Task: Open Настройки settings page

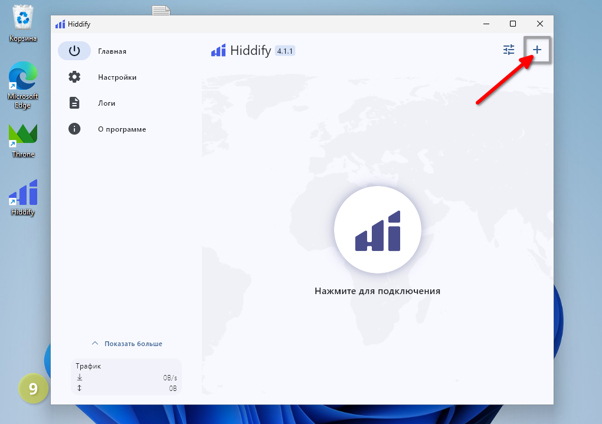Action: tap(117, 77)
